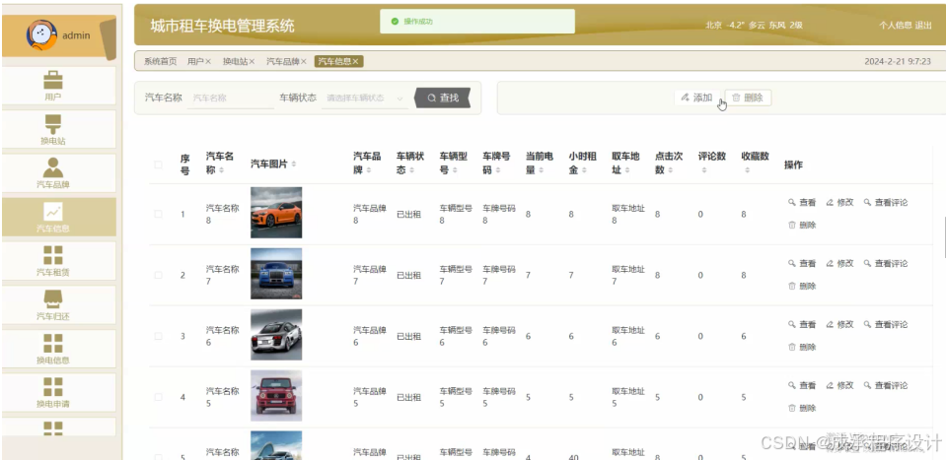The height and width of the screenshot is (460, 946).
Task: Sort by 车牌号码 column arrows
Action: (x=498, y=171)
